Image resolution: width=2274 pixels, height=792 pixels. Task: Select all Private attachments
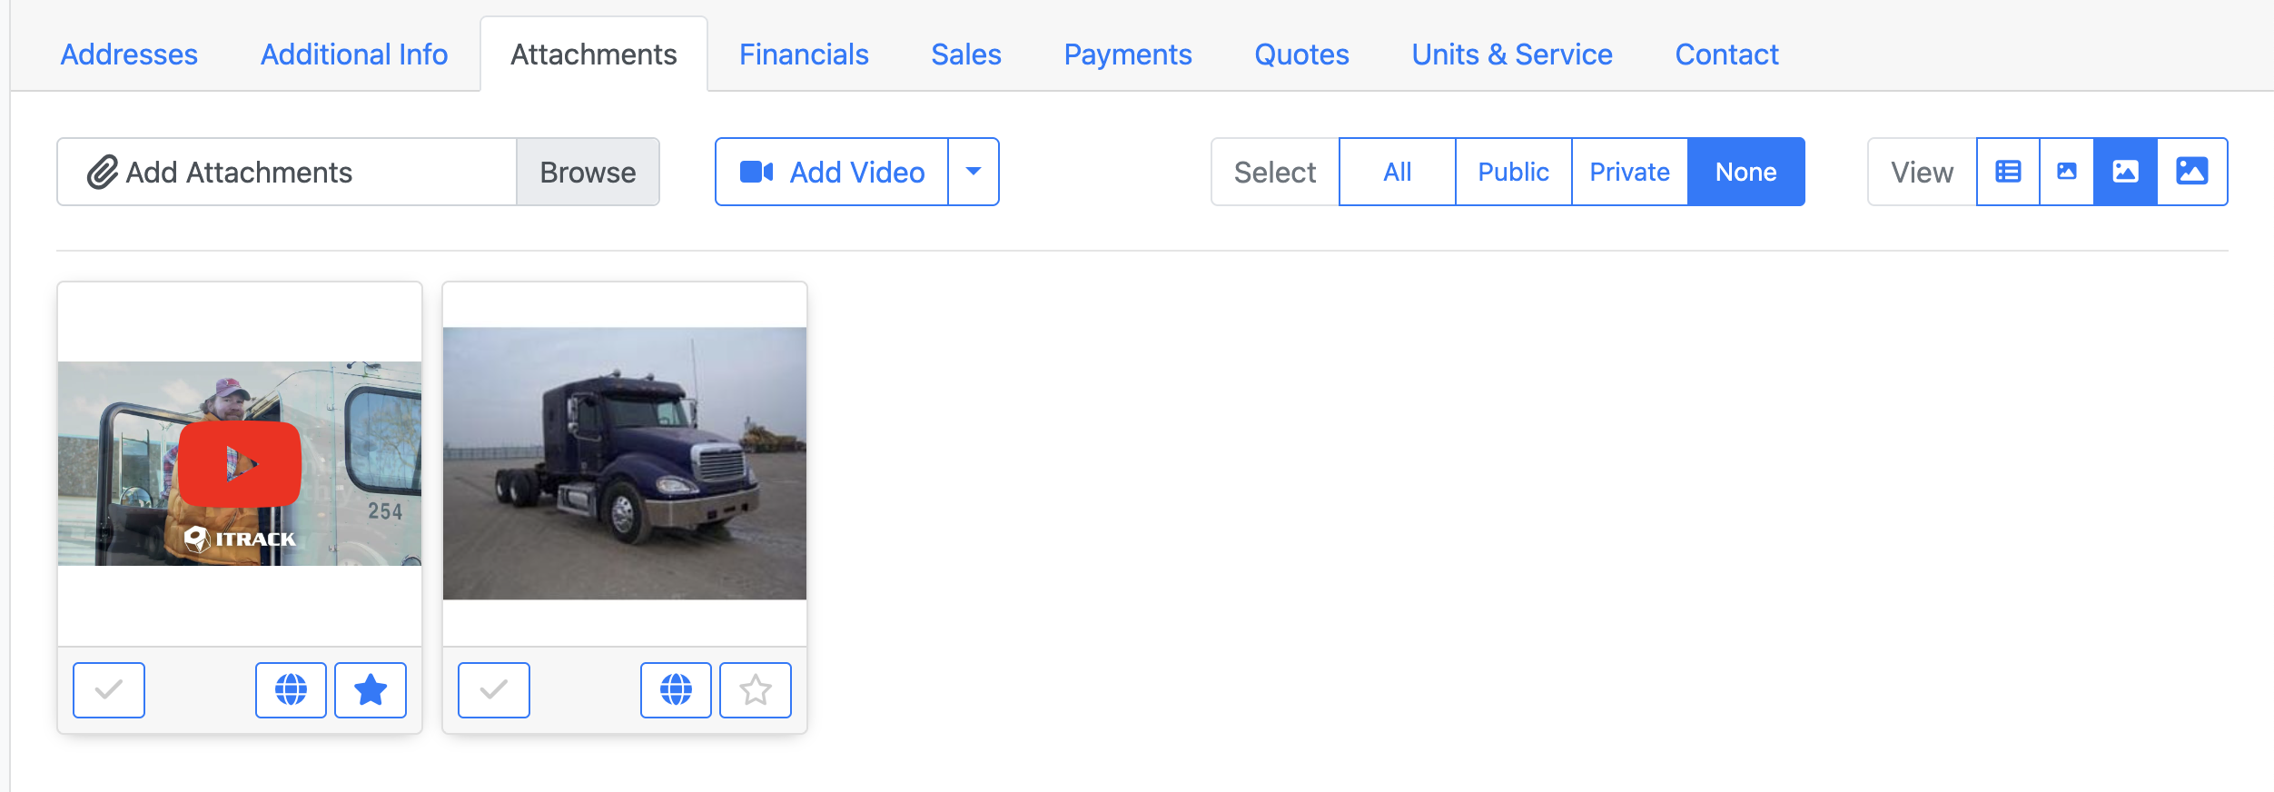(x=1629, y=172)
